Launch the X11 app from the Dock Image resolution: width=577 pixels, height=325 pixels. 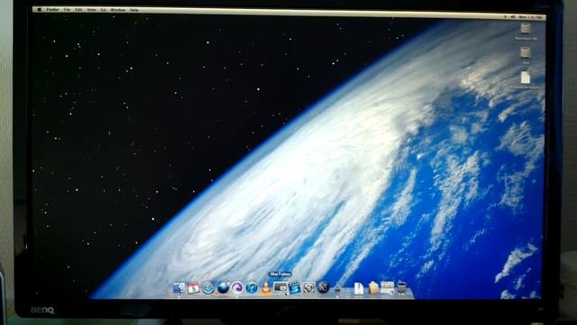coord(323,288)
